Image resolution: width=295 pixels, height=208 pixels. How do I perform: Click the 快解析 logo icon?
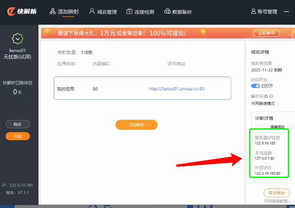11,11
